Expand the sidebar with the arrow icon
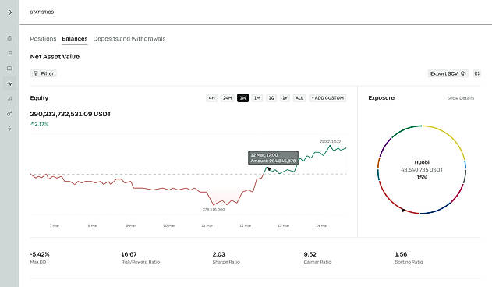Image resolution: width=492 pixels, height=287 pixels. pos(9,12)
